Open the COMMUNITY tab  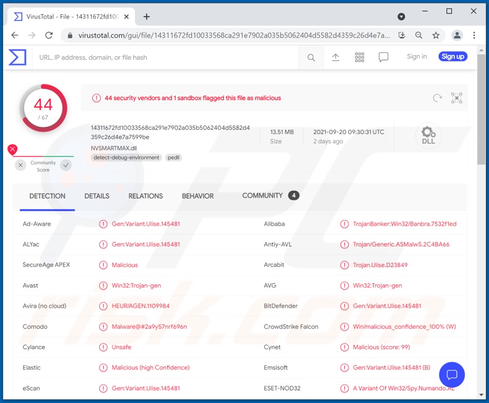coord(270,195)
